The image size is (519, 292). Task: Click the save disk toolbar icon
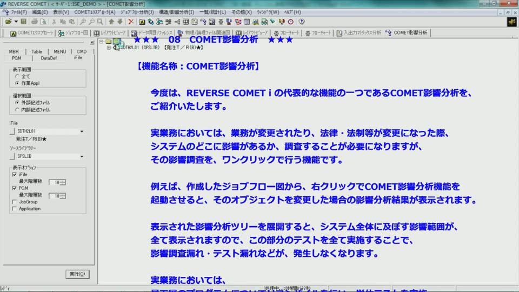[x=24, y=22]
